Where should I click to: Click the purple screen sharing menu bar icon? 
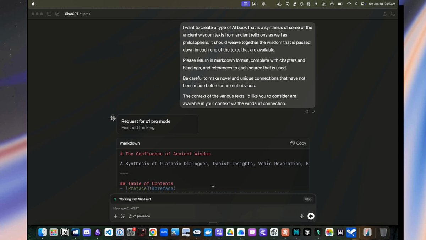pyautogui.click(x=246, y=4)
